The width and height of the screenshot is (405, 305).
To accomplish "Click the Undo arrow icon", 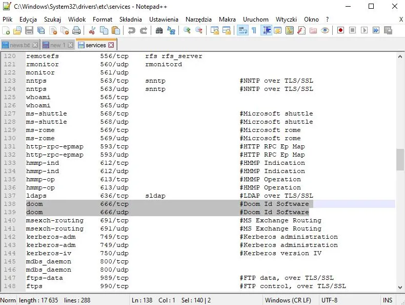I will click(x=132, y=31).
